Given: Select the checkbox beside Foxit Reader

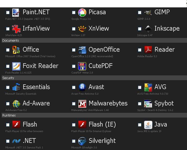Looking at the screenshot, I should 8,66.
